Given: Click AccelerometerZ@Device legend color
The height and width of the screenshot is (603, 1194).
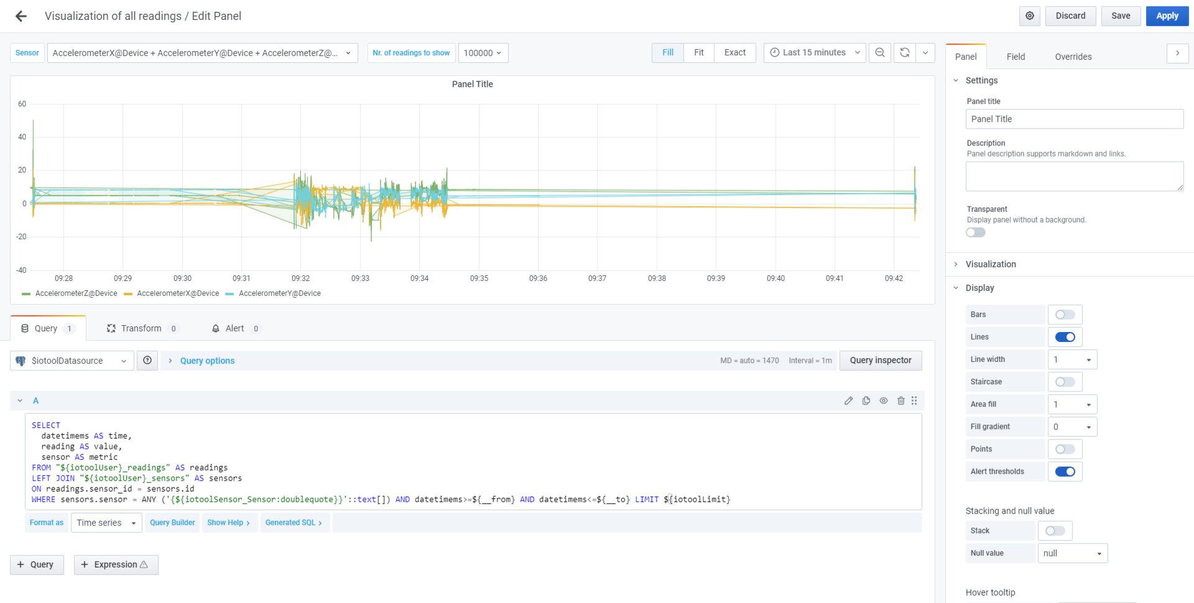Looking at the screenshot, I should pyautogui.click(x=26, y=293).
